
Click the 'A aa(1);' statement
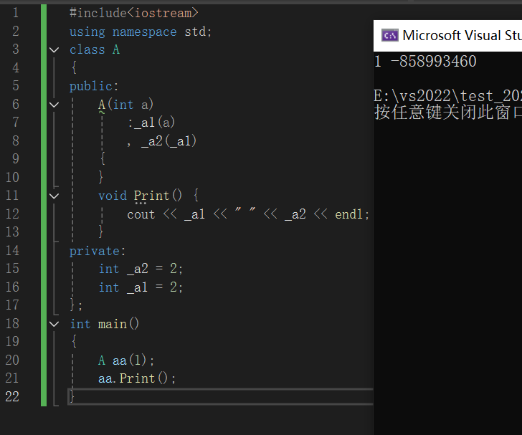coord(126,360)
